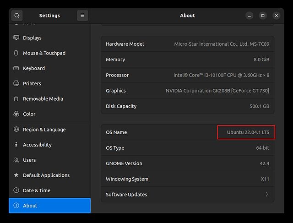Click the Displays monitor icon
The width and height of the screenshot is (293, 223).
coord(16,38)
